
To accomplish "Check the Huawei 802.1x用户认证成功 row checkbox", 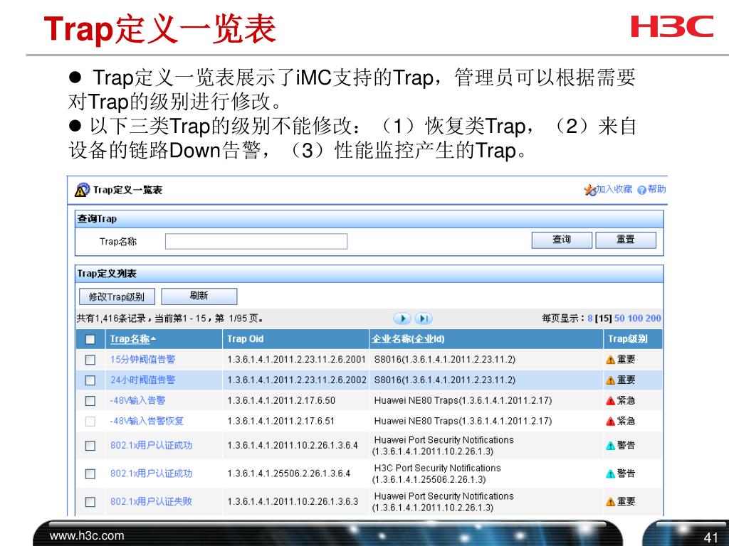I will point(90,446).
